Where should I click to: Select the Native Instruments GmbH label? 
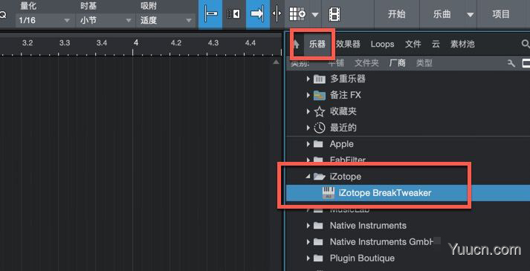[x=382, y=241]
